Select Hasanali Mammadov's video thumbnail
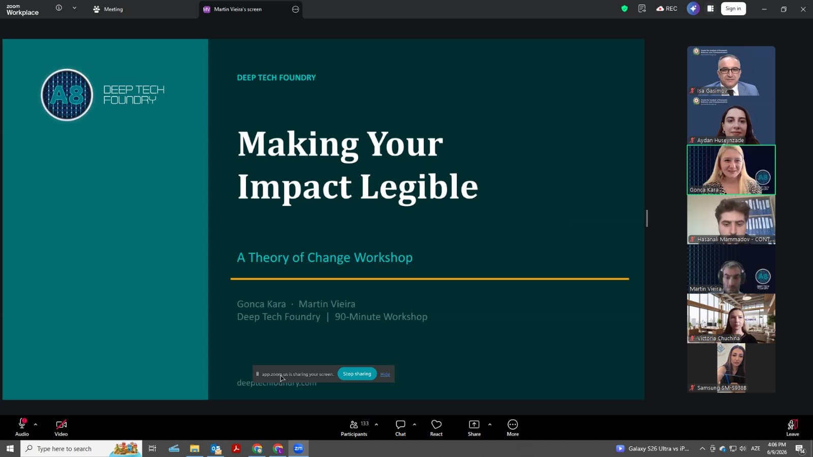The width and height of the screenshot is (813, 457). [x=731, y=219]
